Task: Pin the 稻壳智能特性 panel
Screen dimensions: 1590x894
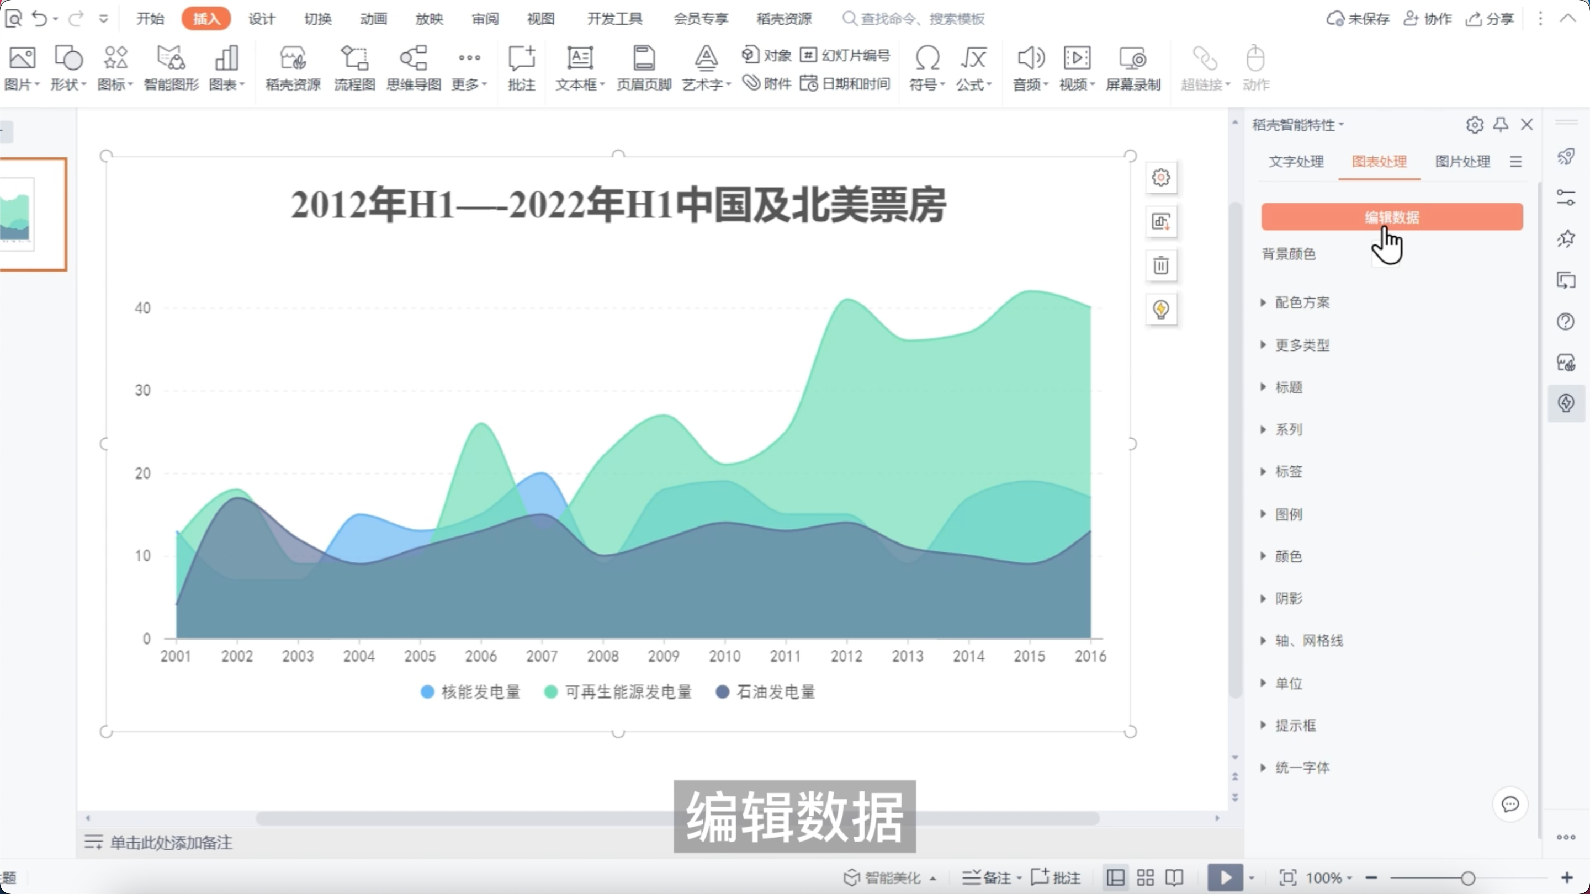Action: (x=1501, y=125)
